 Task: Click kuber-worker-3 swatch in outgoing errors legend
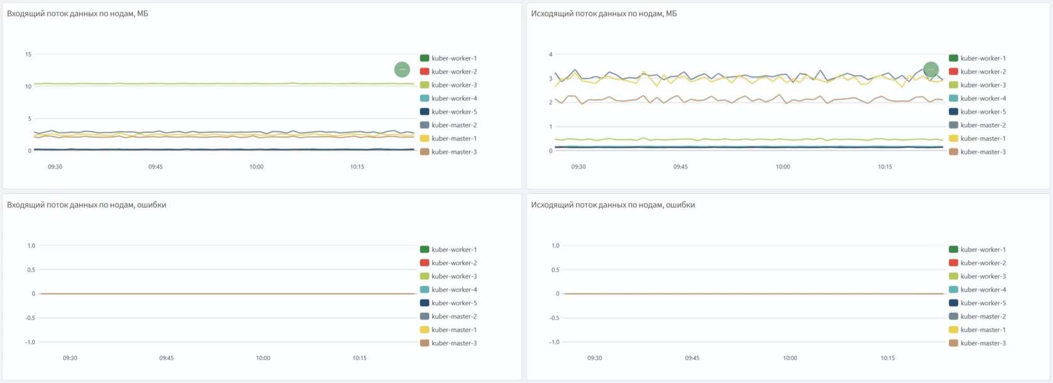(x=953, y=276)
